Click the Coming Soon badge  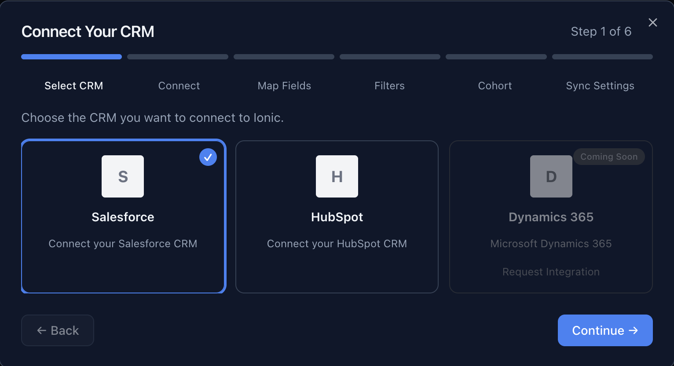click(x=609, y=157)
